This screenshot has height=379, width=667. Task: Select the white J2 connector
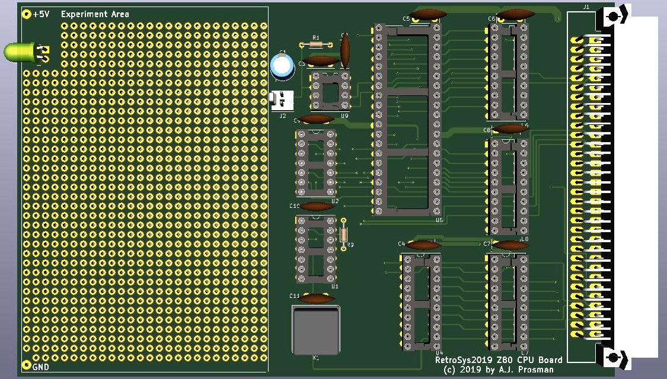point(282,99)
